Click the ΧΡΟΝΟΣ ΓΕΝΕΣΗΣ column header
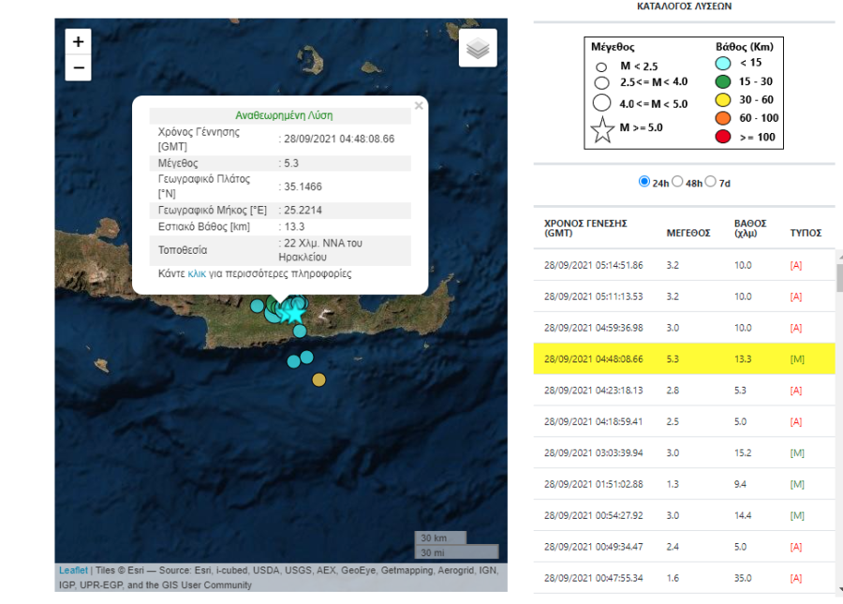This screenshot has height=604, width=843. (x=584, y=228)
